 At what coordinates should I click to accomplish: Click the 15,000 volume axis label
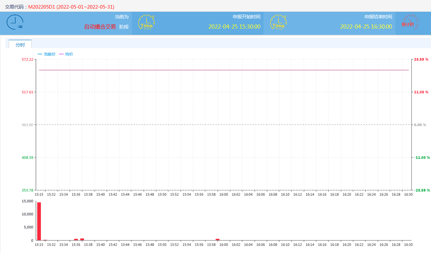pyautogui.click(x=27, y=201)
